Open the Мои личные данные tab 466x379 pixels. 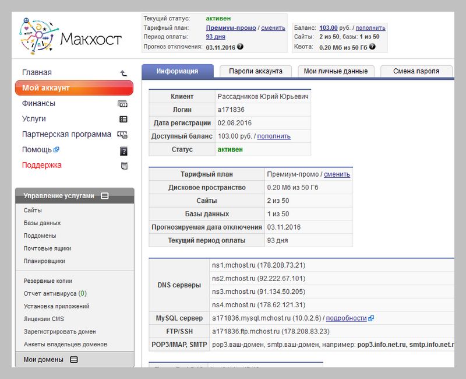336,71
